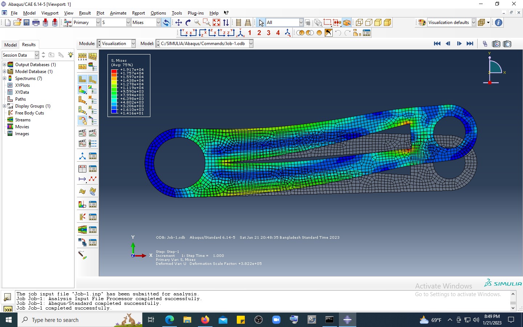This screenshot has width=523, height=327.
Task: Step to next frame
Action: pyautogui.click(x=459, y=44)
